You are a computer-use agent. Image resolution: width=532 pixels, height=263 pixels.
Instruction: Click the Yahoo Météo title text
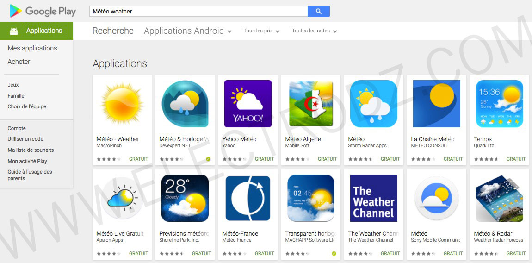click(x=239, y=139)
